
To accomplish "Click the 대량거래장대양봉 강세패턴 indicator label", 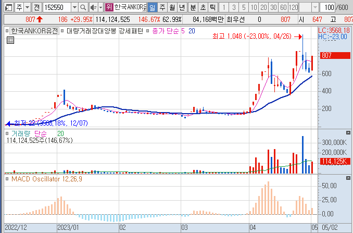I will [105, 31].
